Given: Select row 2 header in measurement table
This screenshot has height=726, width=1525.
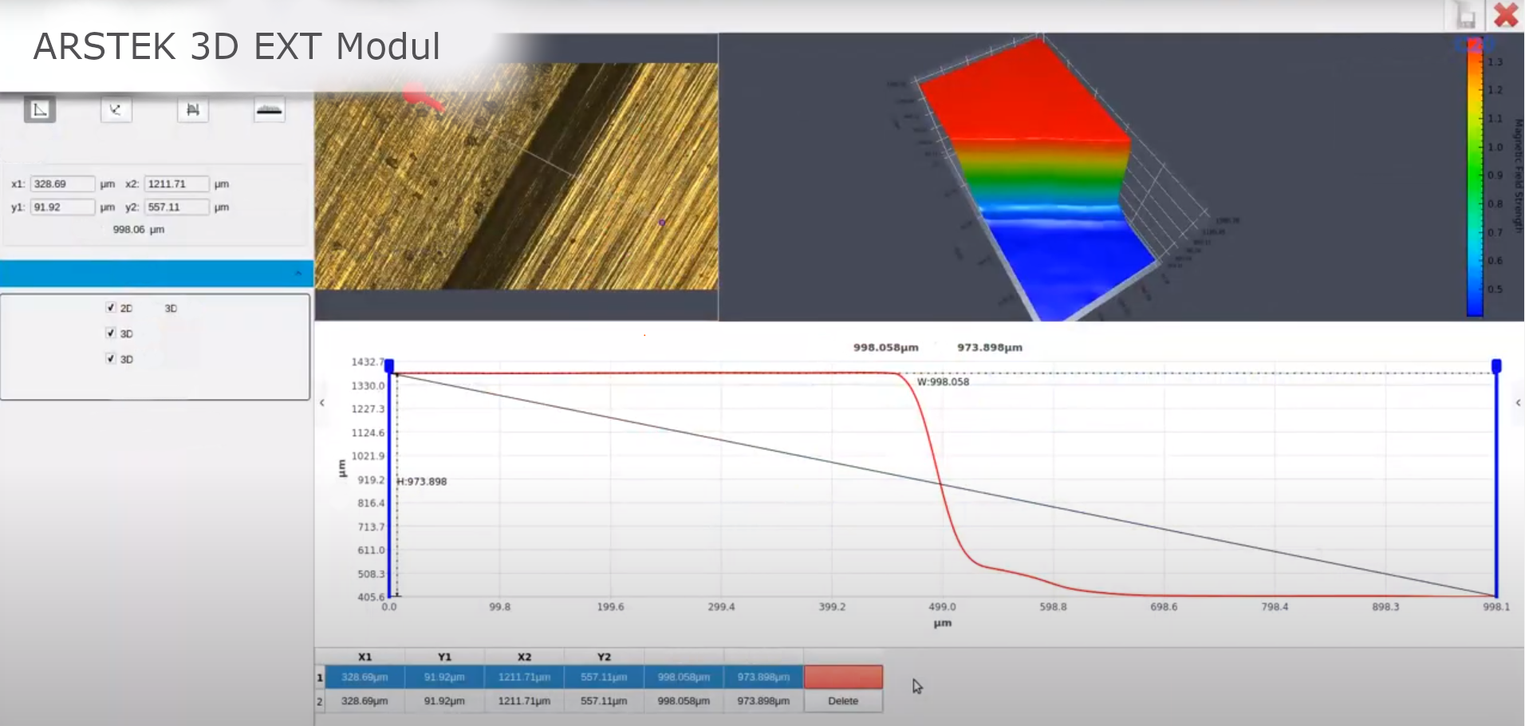Looking at the screenshot, I should point(320,701).
